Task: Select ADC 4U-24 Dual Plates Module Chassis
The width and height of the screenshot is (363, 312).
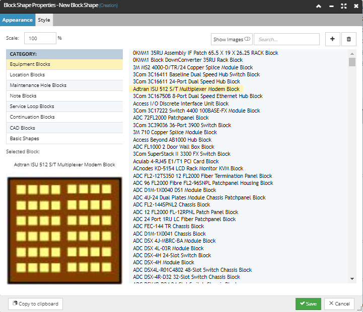Action: tap(199, 197)
